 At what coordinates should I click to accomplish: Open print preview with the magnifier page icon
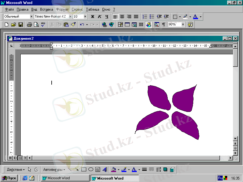pyautogui.click(x=36, y=25)
